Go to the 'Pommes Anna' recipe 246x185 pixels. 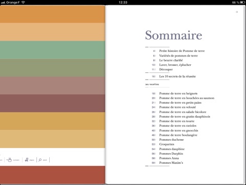click(169, 158)
